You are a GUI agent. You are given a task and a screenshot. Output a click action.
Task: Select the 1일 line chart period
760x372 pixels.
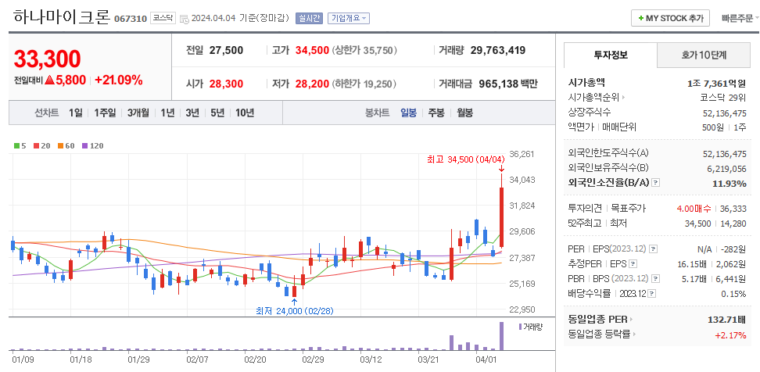click(76, 113)
